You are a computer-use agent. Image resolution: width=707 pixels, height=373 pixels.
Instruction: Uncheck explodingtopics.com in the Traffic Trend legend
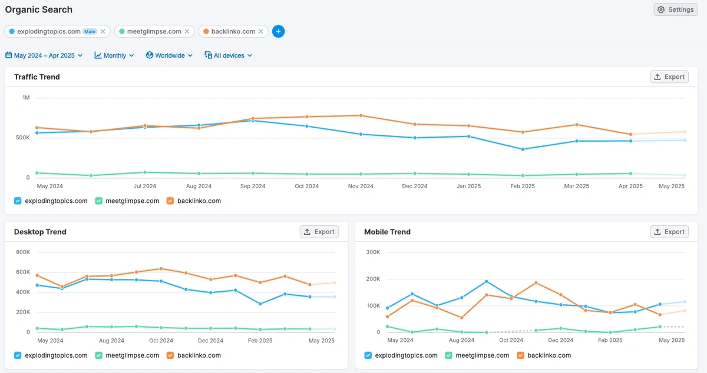(x=17, y=201)
